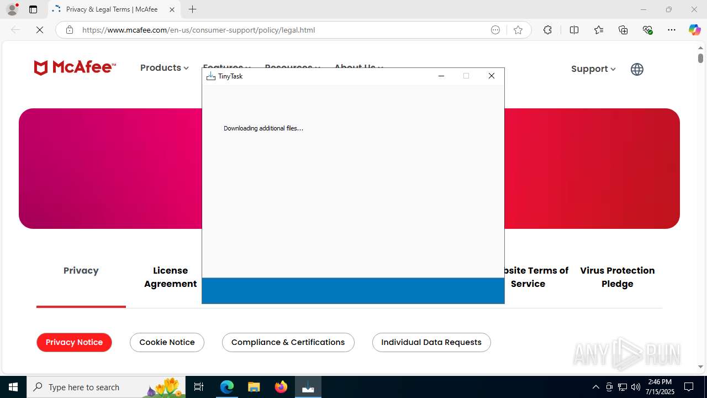Click the address bar URL

point(198,30)
